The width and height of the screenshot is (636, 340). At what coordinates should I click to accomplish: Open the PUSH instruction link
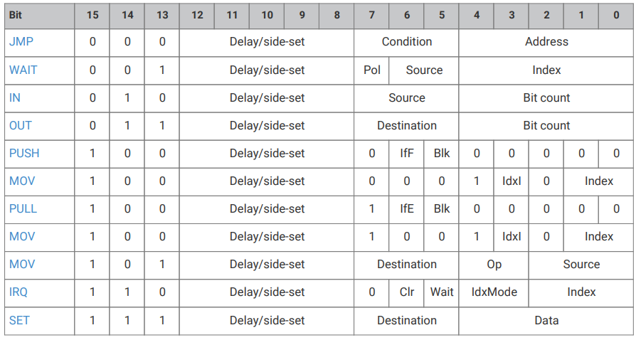coord(24,154)
